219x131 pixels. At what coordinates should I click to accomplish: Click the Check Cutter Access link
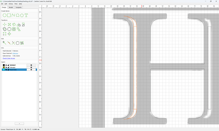9,58
